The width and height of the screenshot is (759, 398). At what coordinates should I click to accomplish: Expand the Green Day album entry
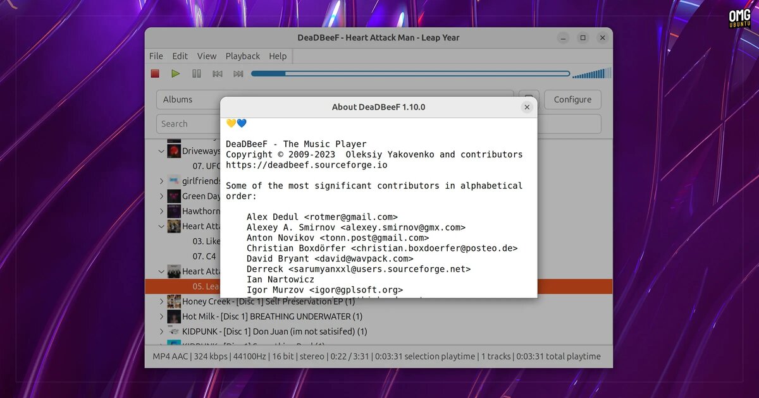[x=161, y=196]
